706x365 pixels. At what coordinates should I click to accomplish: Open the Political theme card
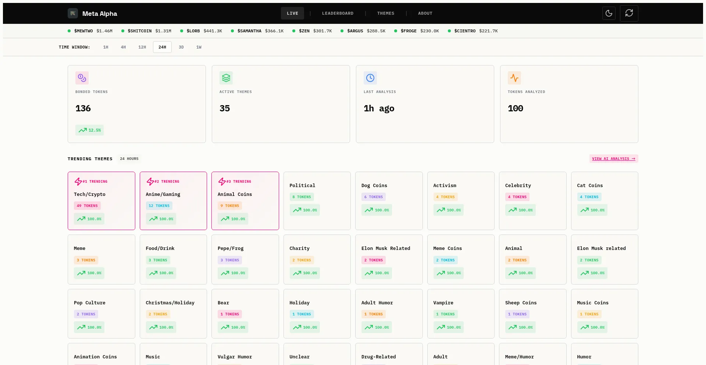pyautogui.click(x=317, y=201)
